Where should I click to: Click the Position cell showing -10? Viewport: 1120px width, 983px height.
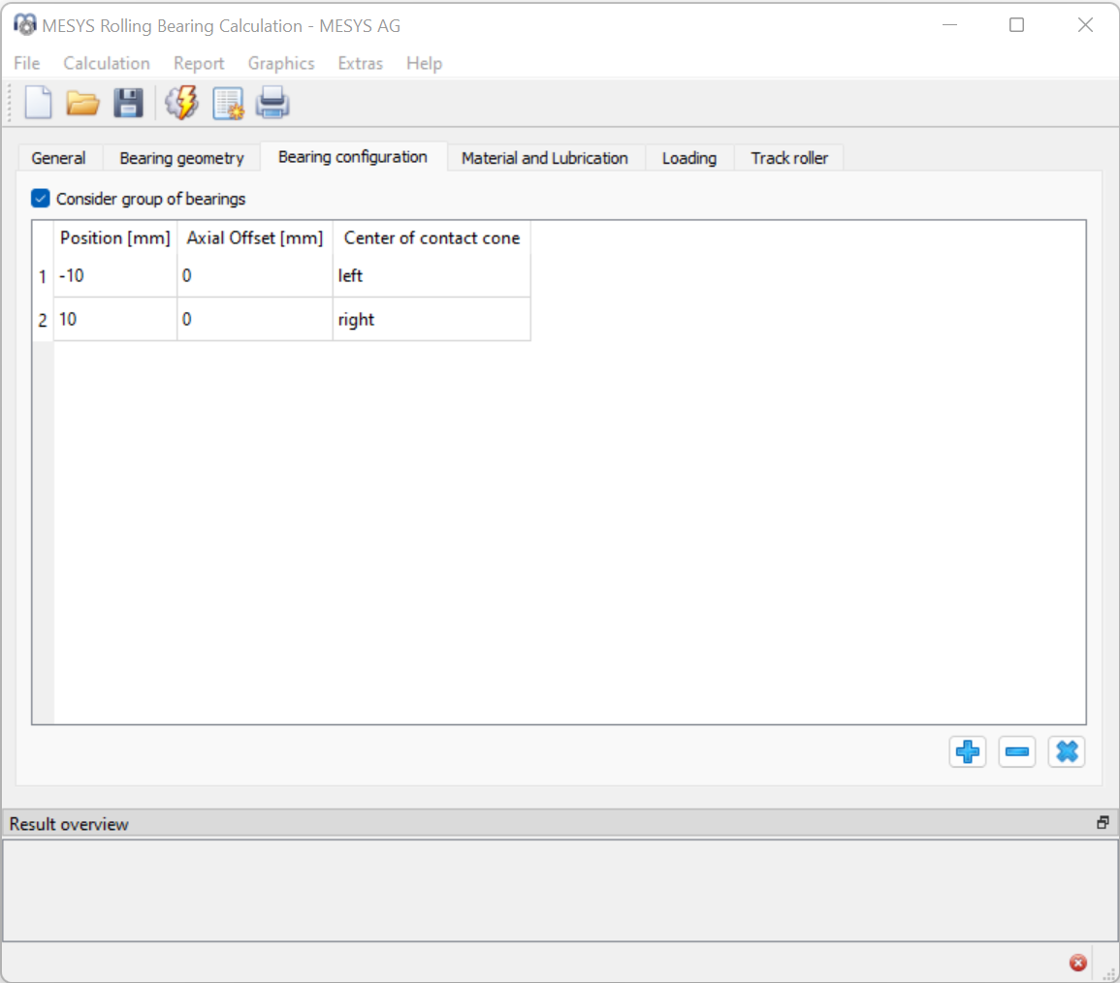click(114, 276)
